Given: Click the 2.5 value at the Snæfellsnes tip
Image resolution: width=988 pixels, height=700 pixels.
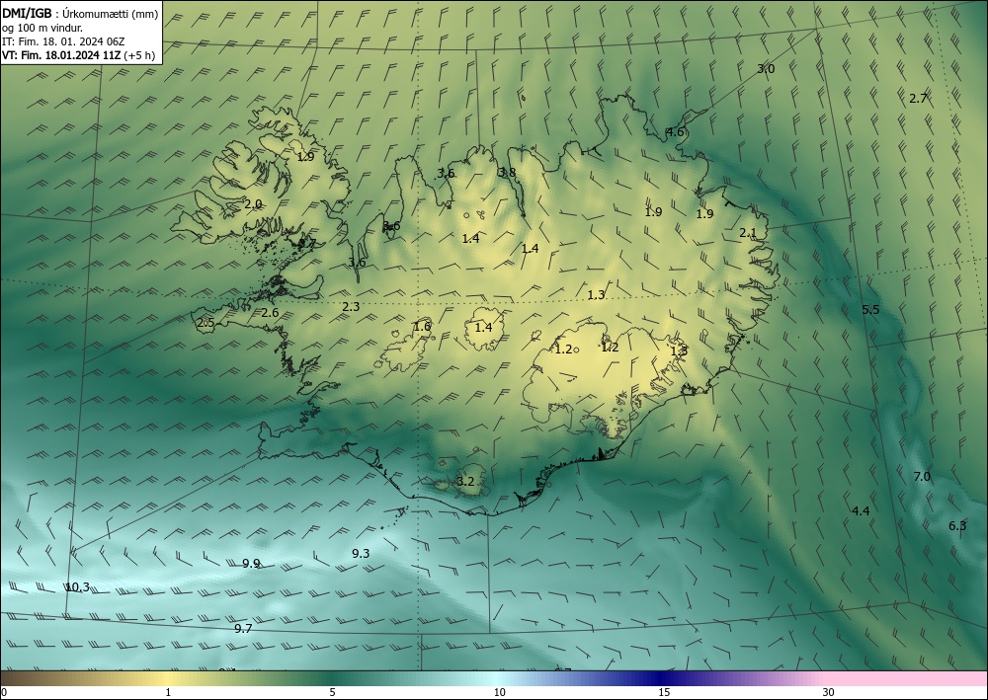Looking at the screenshot, I should 206,322.
